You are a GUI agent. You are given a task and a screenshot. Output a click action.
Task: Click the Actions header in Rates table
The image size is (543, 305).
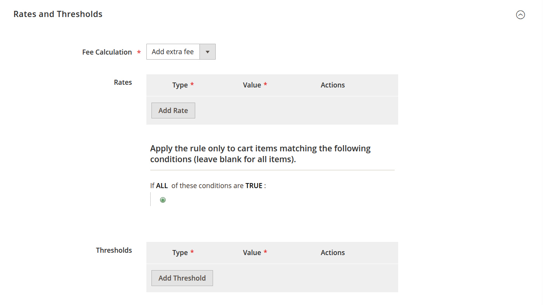click(x=332, y=85)
